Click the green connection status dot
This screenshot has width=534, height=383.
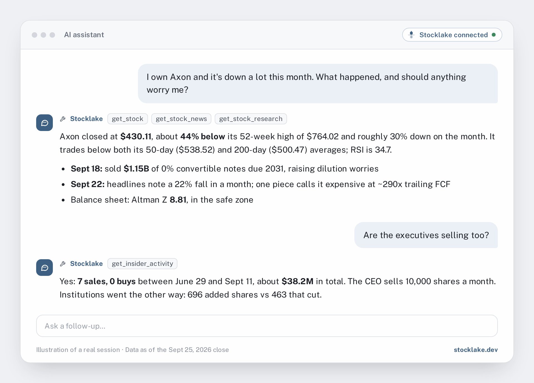pyautogui.click(x=494, y=35)
